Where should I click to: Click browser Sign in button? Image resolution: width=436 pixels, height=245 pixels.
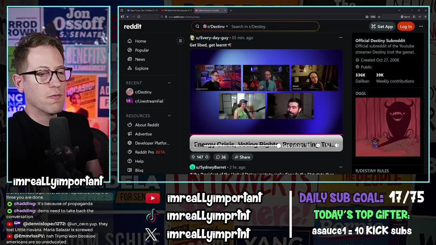click(405, 17)
